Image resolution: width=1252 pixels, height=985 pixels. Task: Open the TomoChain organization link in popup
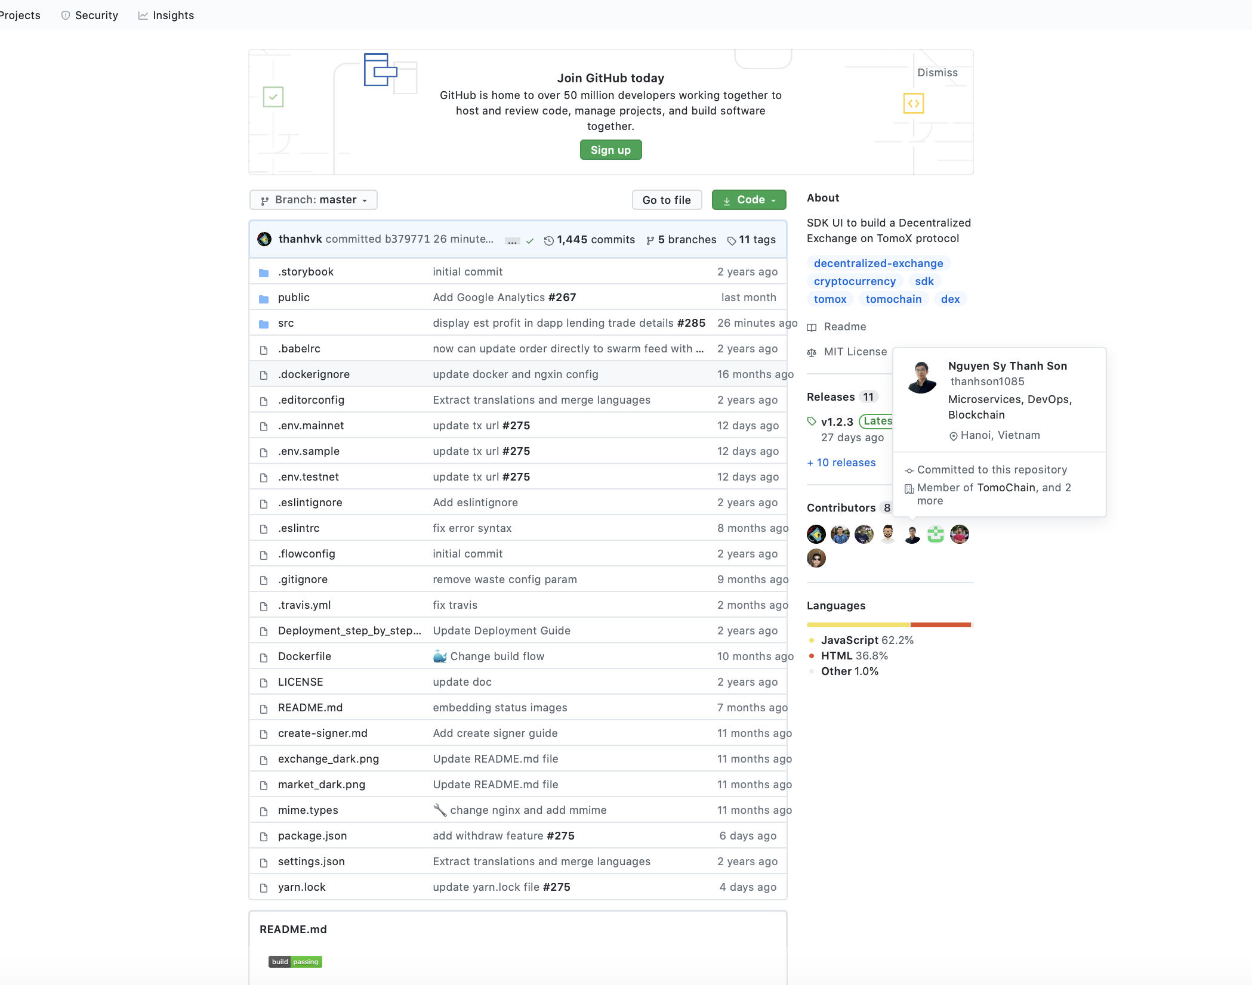point(1006,488)
